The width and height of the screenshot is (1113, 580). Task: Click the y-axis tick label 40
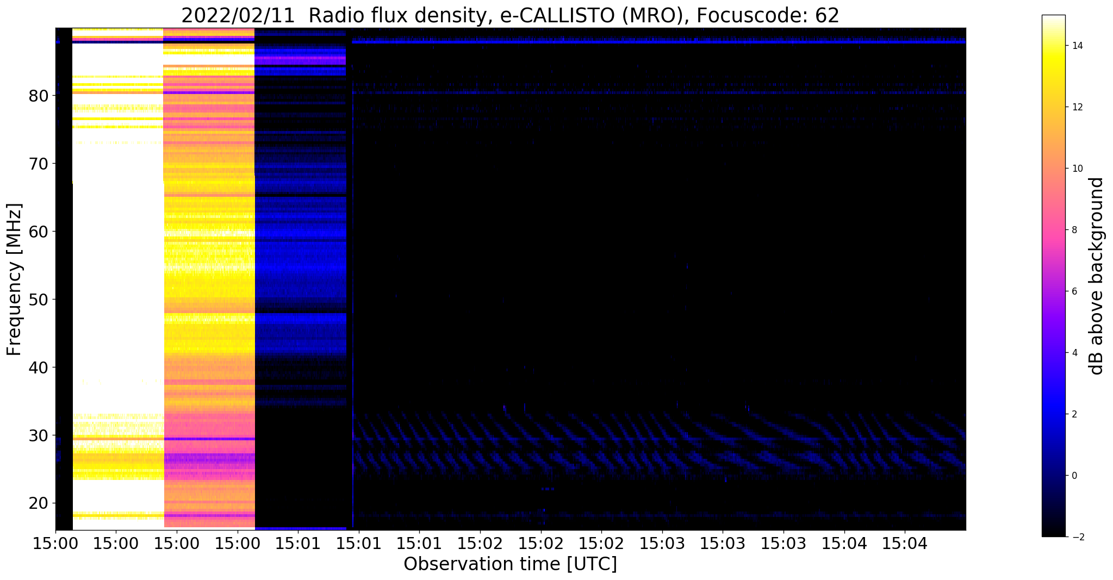pyautogui.click(x=39, y=367)
